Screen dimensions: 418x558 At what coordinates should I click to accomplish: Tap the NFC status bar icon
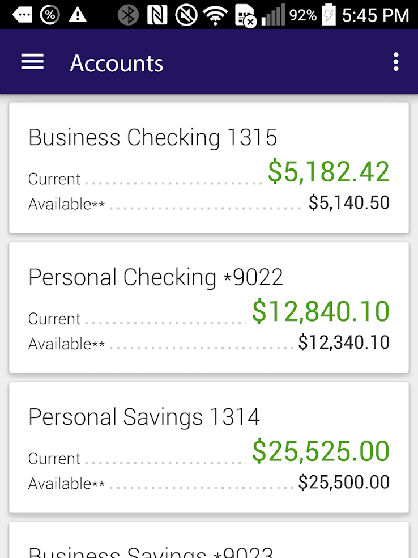click(x=157, y=15)
